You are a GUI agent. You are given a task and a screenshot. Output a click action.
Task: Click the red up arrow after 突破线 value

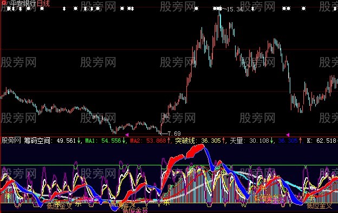click(x=223, y=141)
